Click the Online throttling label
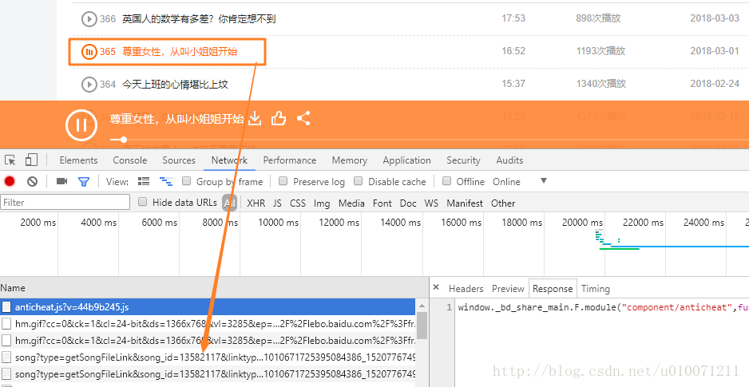 tap(506, 181)
